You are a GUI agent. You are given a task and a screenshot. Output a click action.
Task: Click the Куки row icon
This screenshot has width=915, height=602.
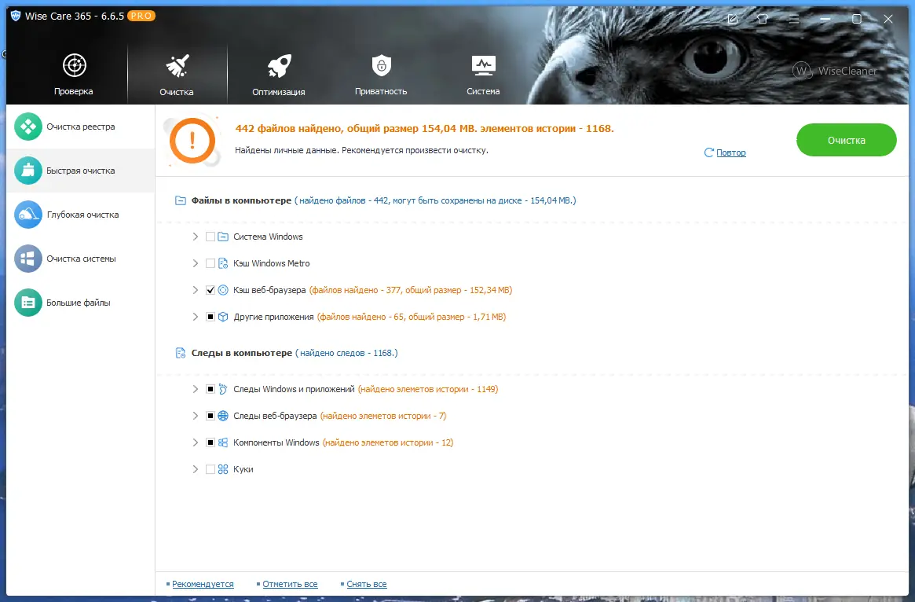point(223,469)
